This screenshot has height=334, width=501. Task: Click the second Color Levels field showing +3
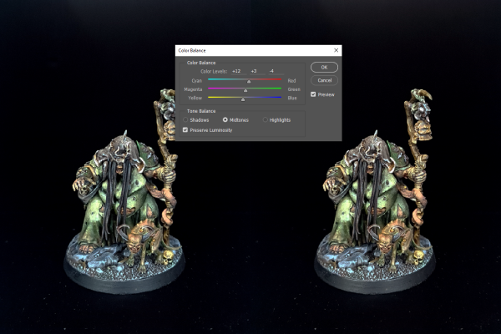click(254, 71)
